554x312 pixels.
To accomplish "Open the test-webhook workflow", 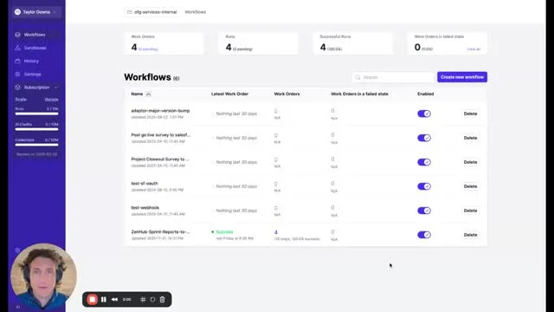I will 145,208.
